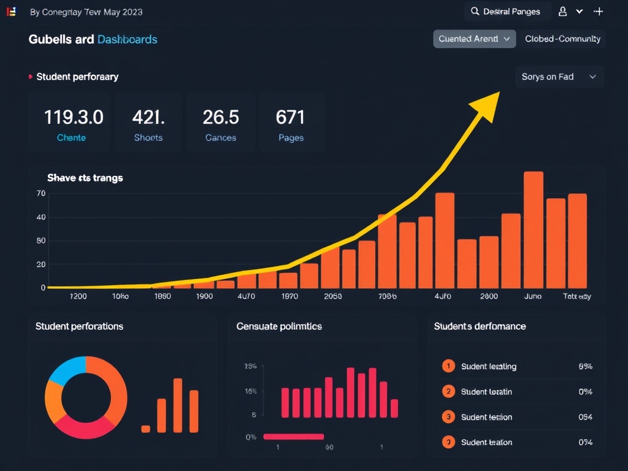Image resolution: width=628 pixels, height=471 pixels.
Task: Click the blue segment of donut chart
Action: click(x=64, y=369)
